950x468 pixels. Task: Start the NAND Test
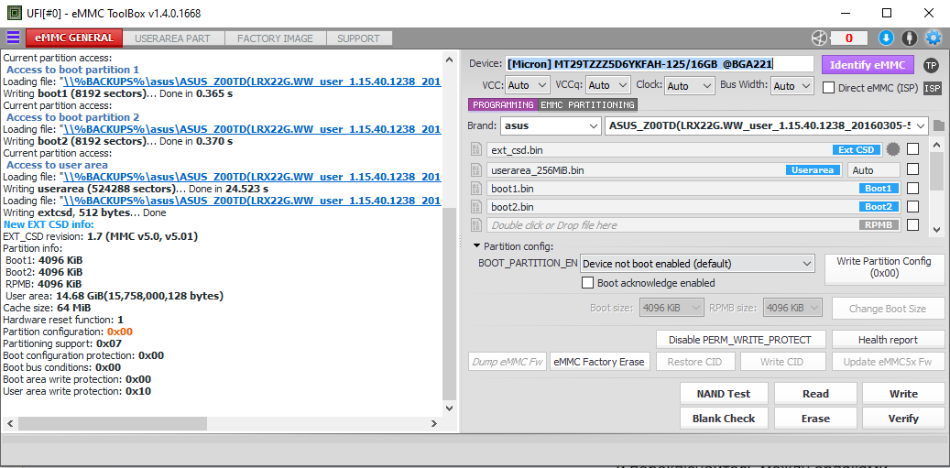click(x=724, y=394)
